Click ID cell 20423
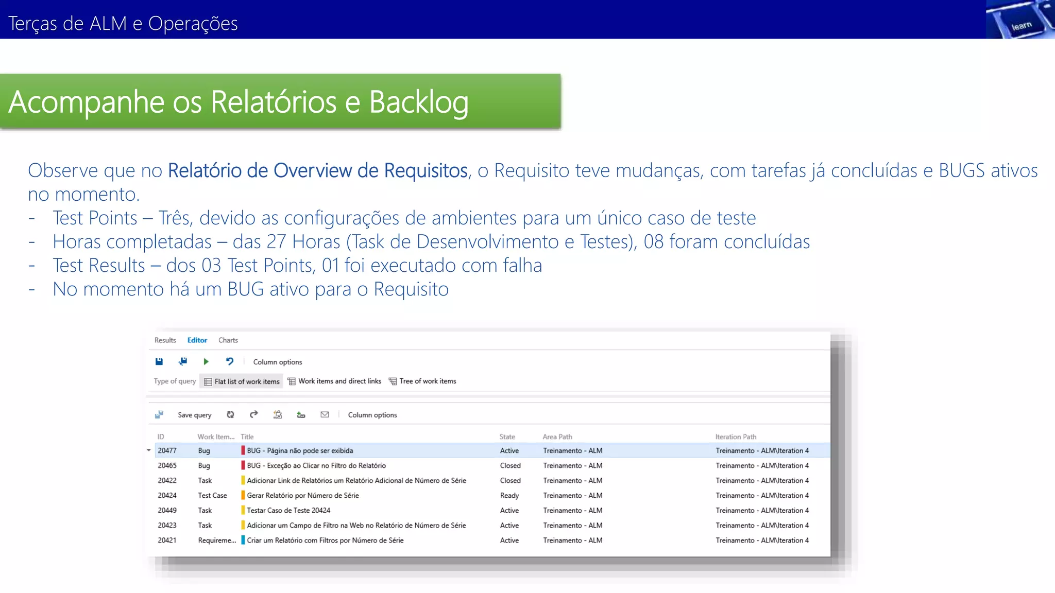1055x593 pixels. pyautogui.click(x=167, y=525)
